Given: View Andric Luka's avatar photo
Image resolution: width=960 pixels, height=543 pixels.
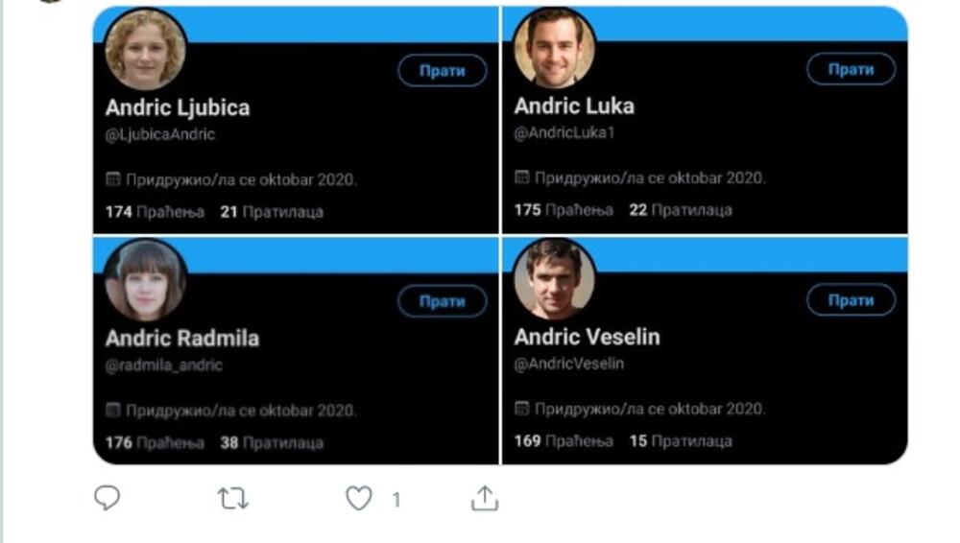Looking at the screenshot, I should coord(554,48).
